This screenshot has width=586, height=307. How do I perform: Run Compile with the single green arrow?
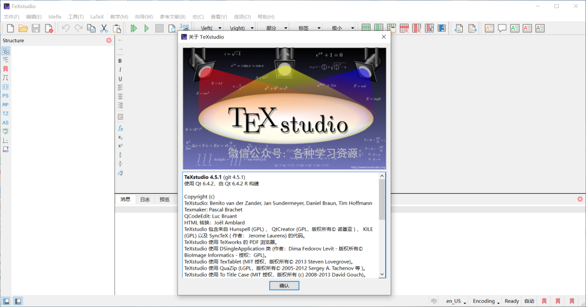(x=146, y=28)
